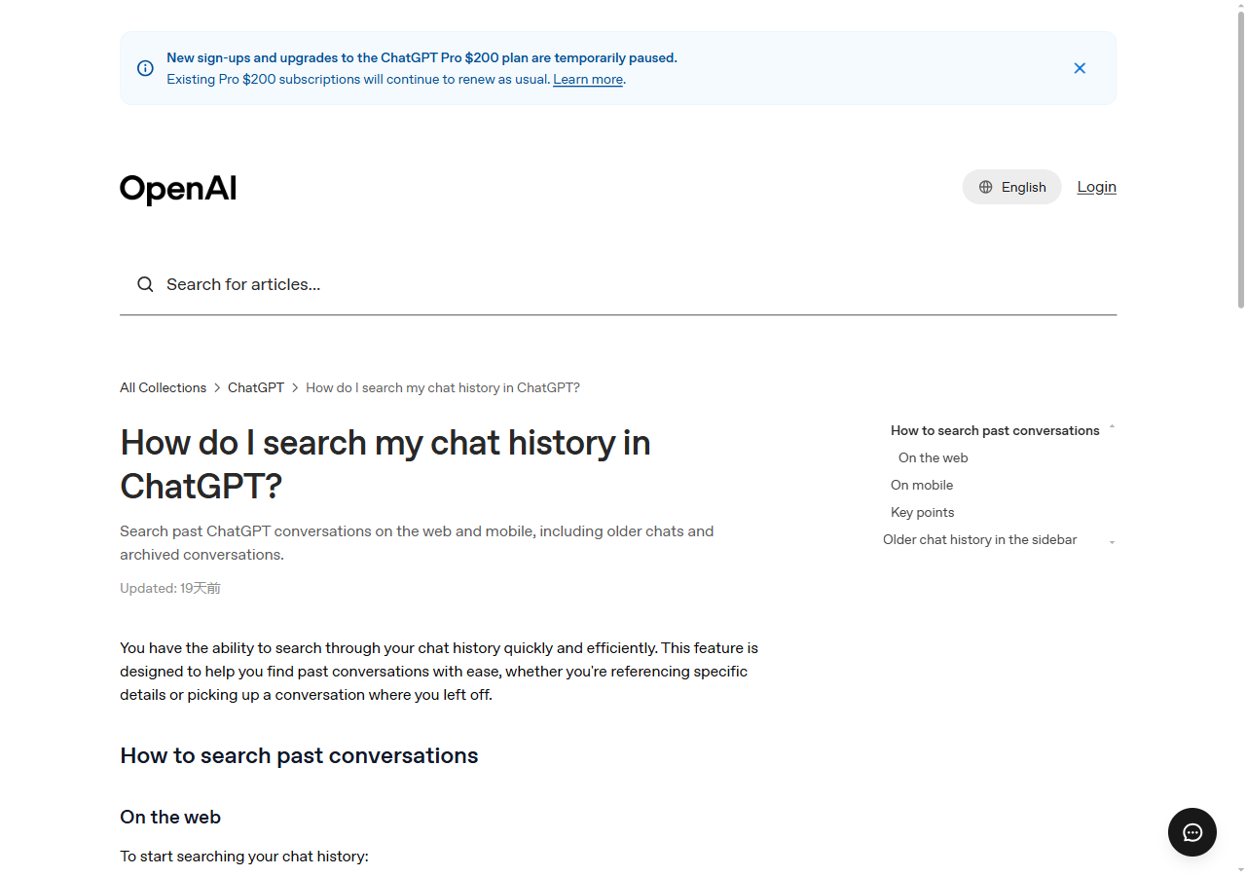Click the 'On the web' body heading

pos(170,818)
